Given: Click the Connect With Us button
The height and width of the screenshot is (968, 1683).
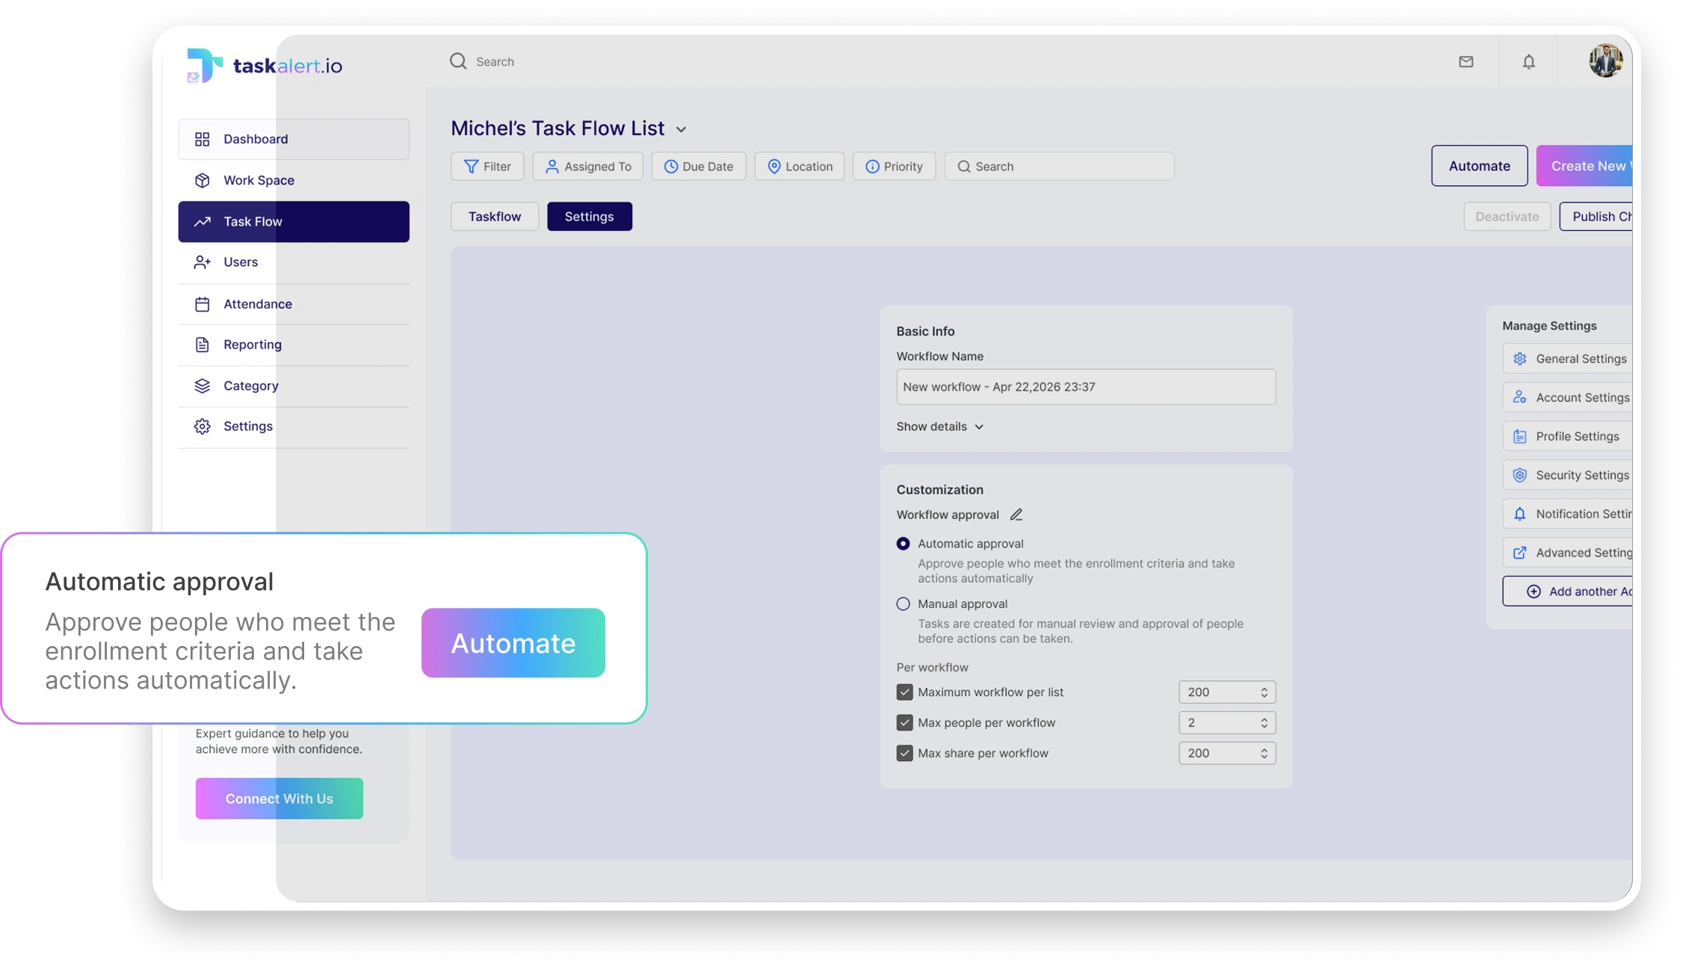Looking at the screenshot, I should 280,798.
